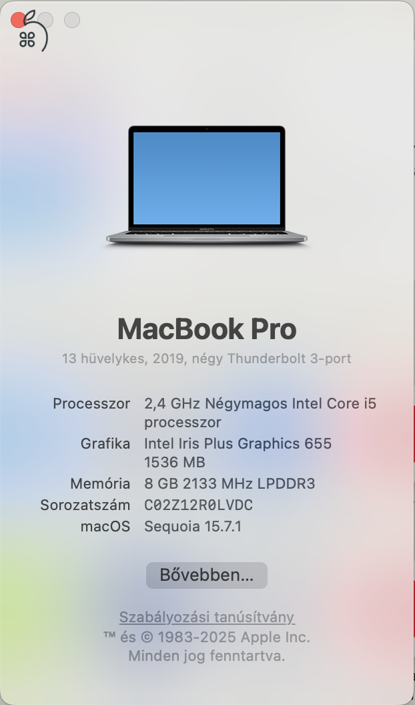Open the Szabályozási tanúsítvány link
This screenshot has height=705, width=415.
coord(207,617)
